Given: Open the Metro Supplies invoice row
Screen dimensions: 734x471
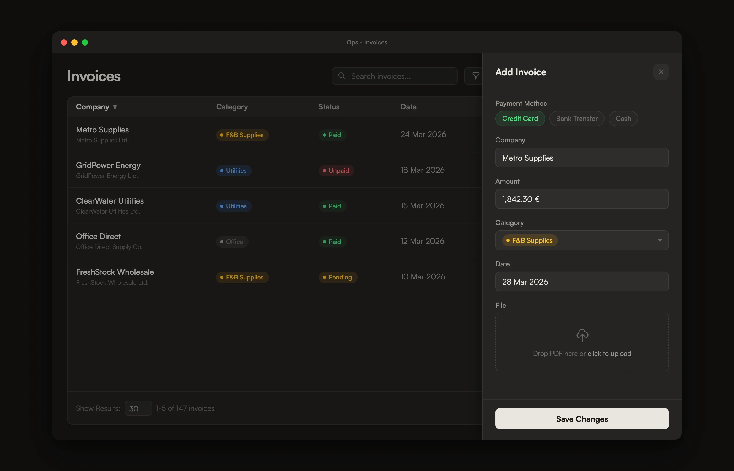Looking at the screenshot, I should point(275,134).
